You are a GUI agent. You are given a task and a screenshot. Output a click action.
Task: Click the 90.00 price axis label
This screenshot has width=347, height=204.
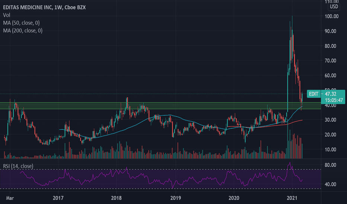click(330, 31)
